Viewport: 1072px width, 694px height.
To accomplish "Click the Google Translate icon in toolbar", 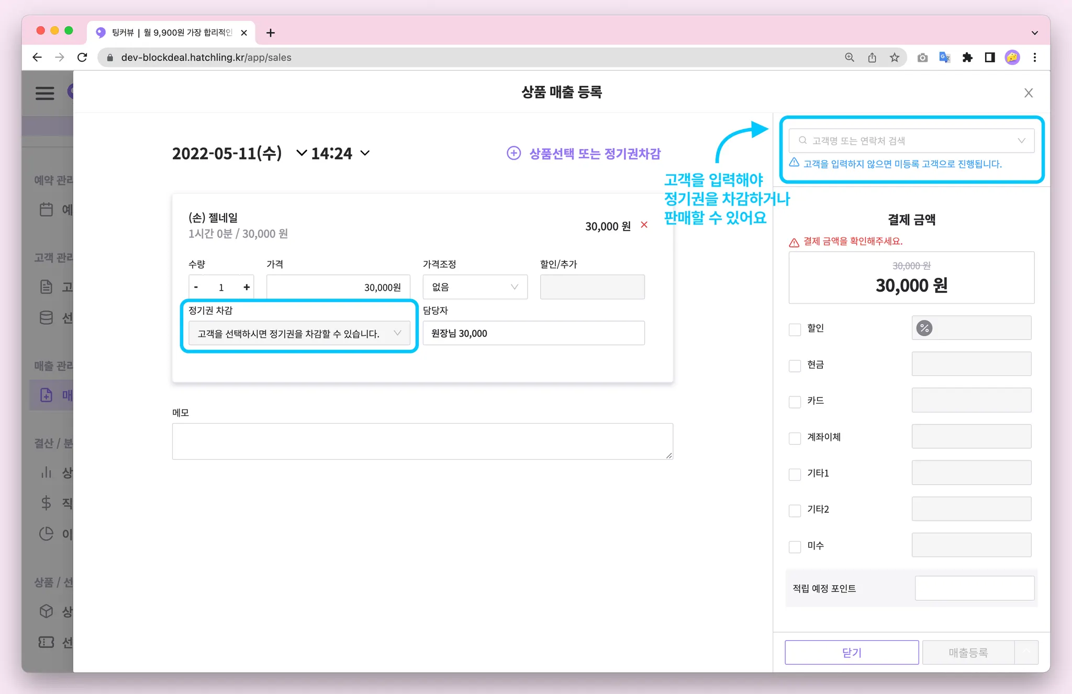I will point(945,58).
